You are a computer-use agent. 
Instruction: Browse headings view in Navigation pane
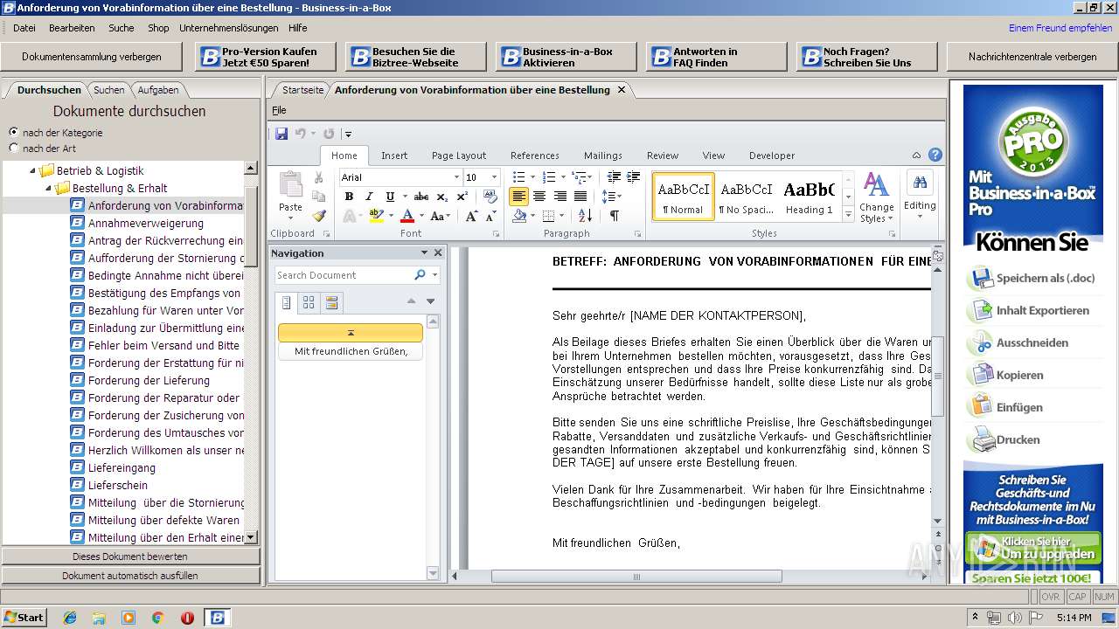(287, 302)
